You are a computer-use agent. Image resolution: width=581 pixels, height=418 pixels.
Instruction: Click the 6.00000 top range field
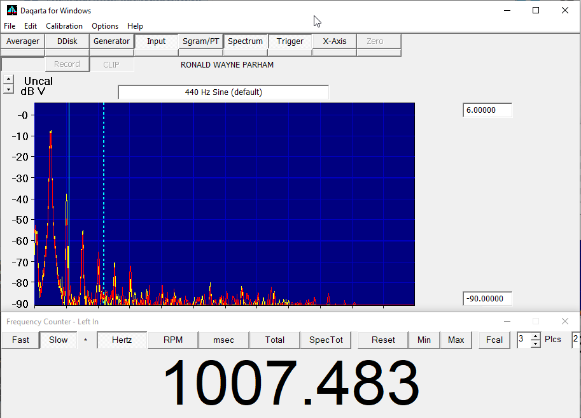click(x=487, y=110)
